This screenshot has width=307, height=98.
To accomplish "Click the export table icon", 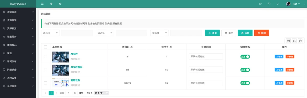I will [294, 41].
